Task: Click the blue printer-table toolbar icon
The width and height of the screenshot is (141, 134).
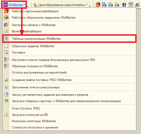Action: (104, 5)
